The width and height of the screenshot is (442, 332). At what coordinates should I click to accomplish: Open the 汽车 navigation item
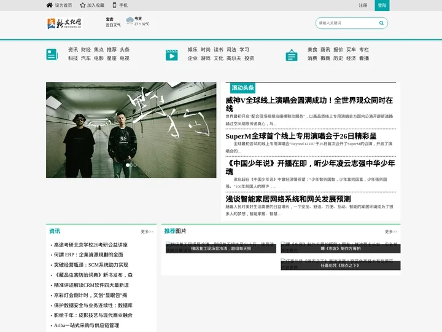tap(86, 58)
